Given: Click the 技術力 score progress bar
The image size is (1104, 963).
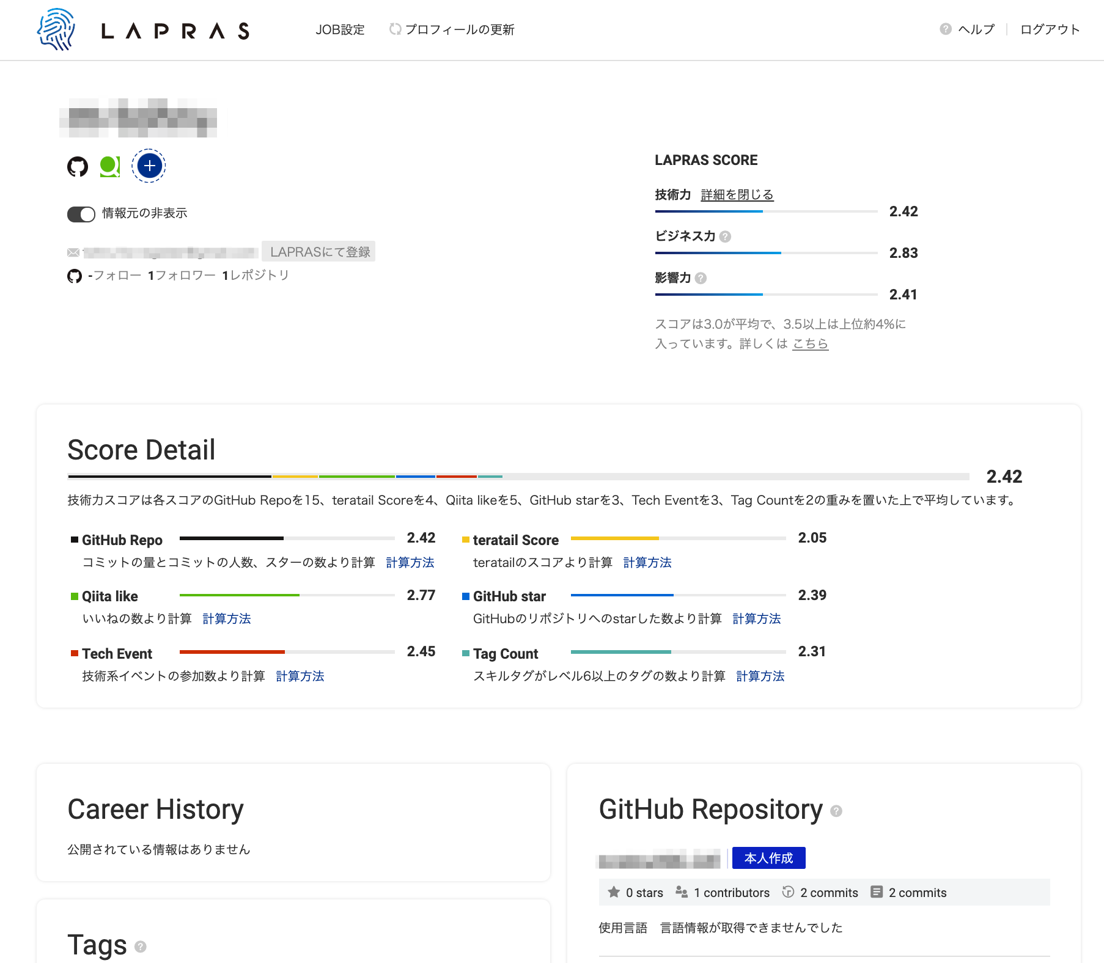Looking at the screenshot, I should click(x=767, y=211).
